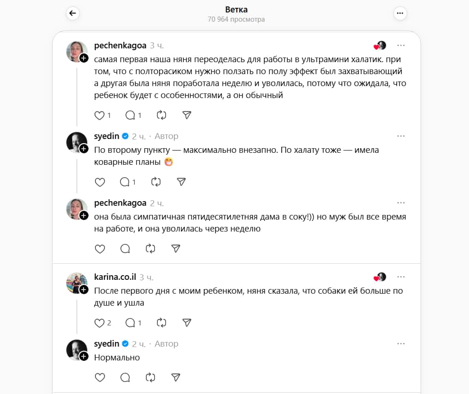Follow karina.co.il using avatar plus badge
469x394 pixels.
(x=84, y=290)
